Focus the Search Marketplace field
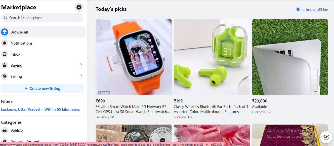This screenshot has height=146, width=334. [x=42, y=18]
